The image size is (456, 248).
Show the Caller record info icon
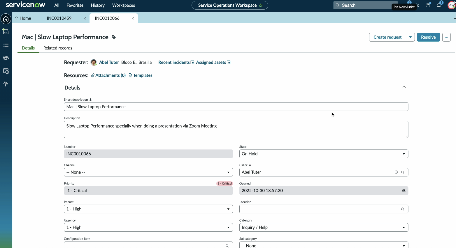[396, 172]
